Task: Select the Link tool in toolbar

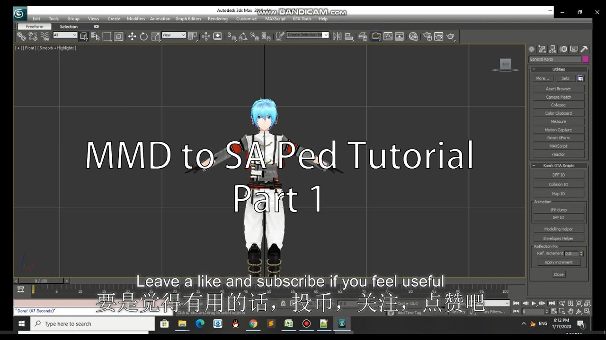Action: pyautogui.click(x=21, y=36)
